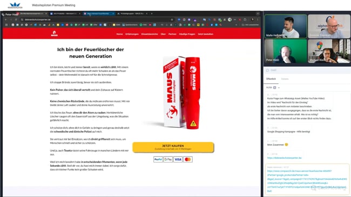
Task: Bookmark the page with the star icon
Action: click(x=172, y=19)
